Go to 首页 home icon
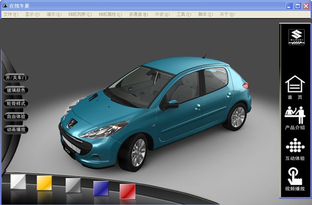 [295, 87]
